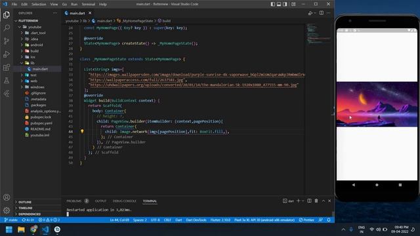Screen dimensions: 420x236
Task: Click Prettier in status bar
Action: [306, 220]
